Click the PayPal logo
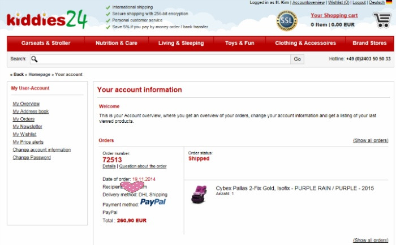This screenshot has width=396, height=245. click(153, 202)
